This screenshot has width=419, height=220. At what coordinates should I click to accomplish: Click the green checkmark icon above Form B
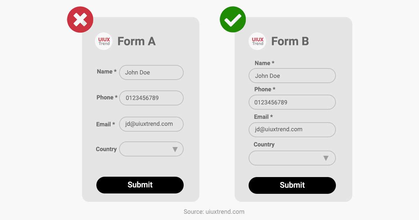(x=233, y=20)
